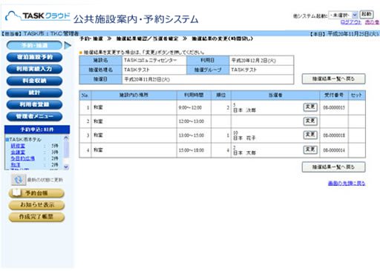Screen dimensions: 380x271
Task: Click the fourth link showing 2件
Action: 16,164
